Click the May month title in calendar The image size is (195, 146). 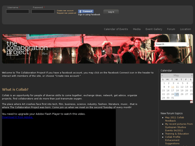[176, 75]
